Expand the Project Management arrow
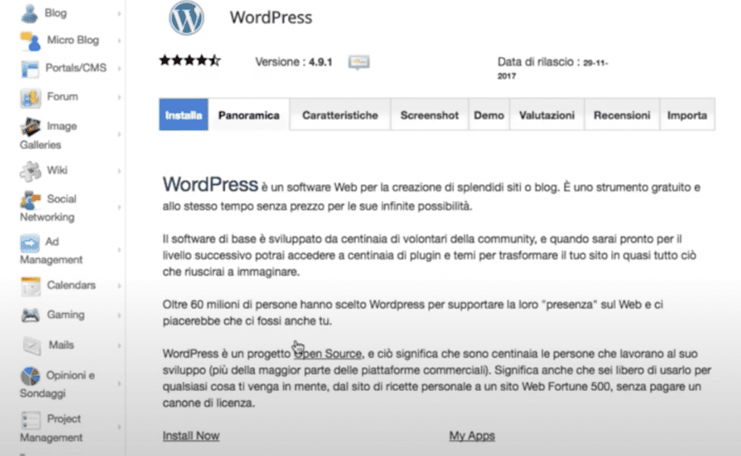Screen dimensions: 741x456 [119, 427]
